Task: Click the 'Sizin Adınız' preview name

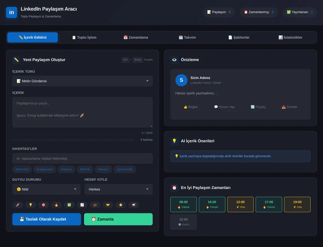Action: (x=200, y=78)
